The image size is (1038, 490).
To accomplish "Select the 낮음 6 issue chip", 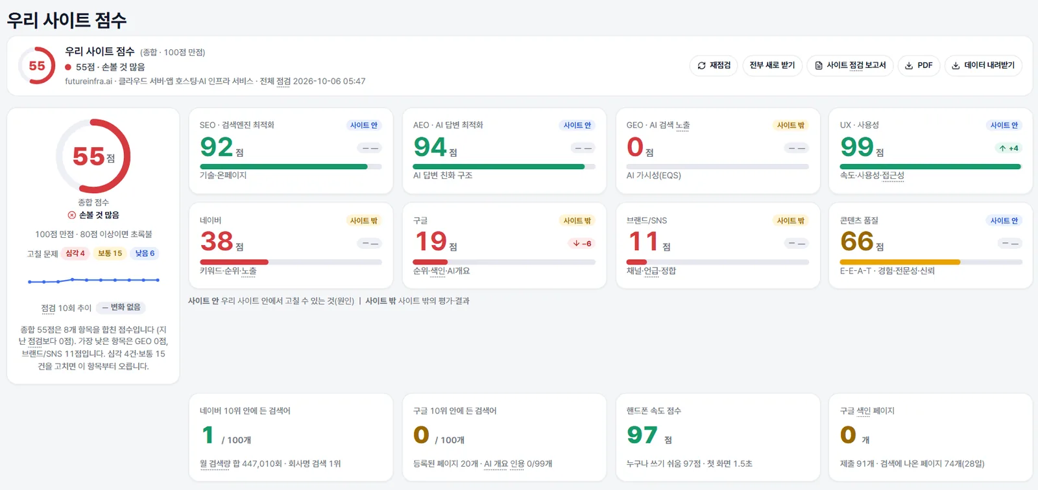I will click(x=145, y=253).
